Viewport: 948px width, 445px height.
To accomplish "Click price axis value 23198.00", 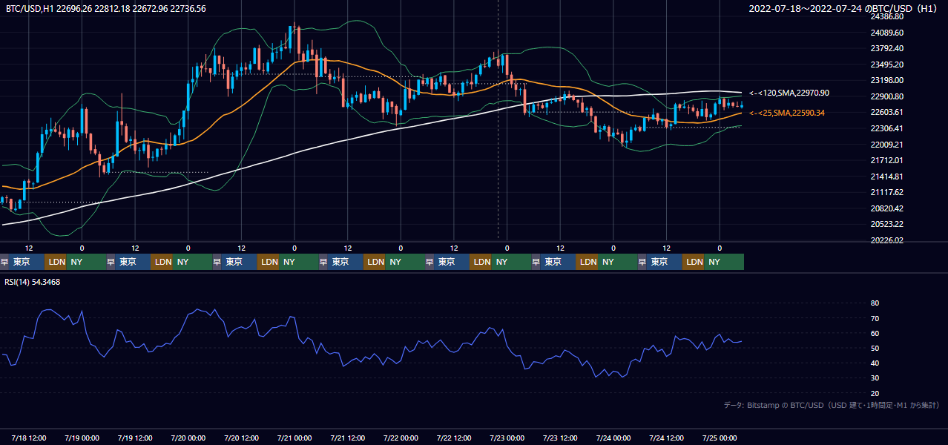I will [x=887, y=80].
